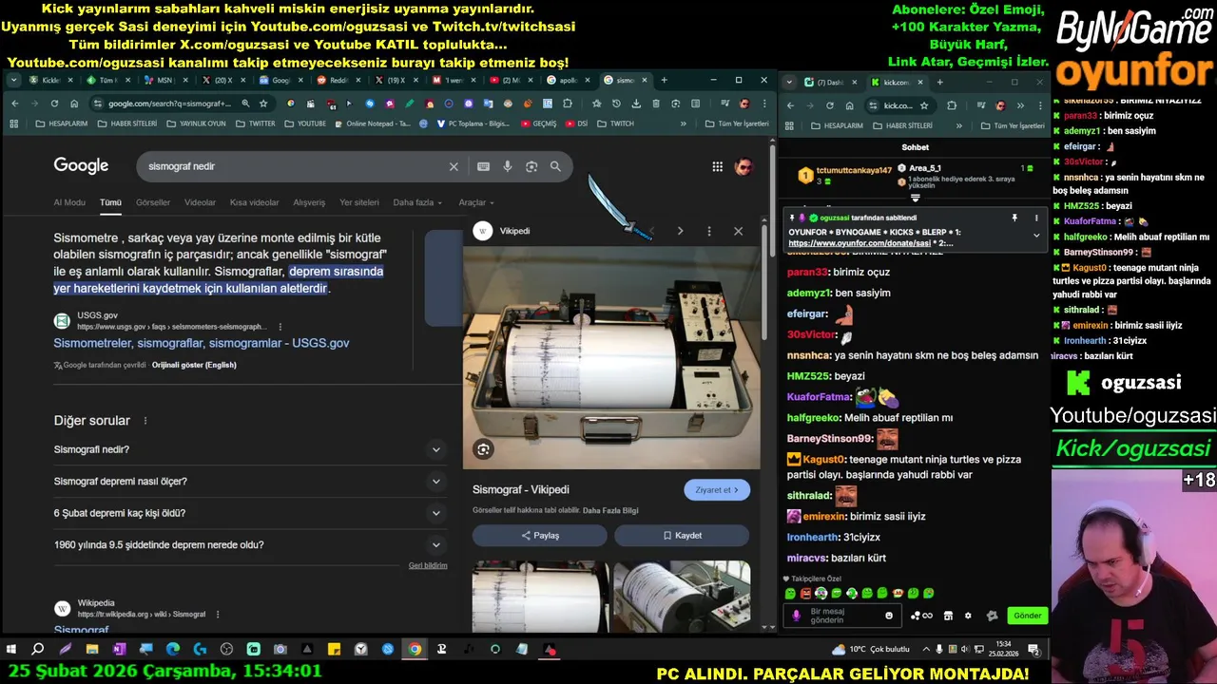Viewport: 1217px width, 684px height.
Task: Go back in the Google browser window
Action: pos(14,104)
